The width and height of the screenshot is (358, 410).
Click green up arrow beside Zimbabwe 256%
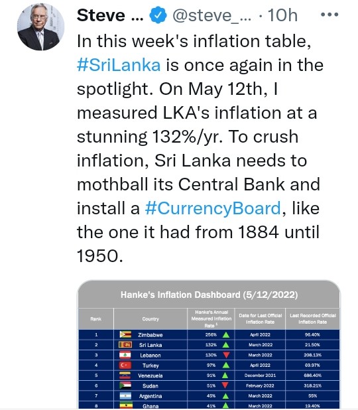click(x=226, y=334)
